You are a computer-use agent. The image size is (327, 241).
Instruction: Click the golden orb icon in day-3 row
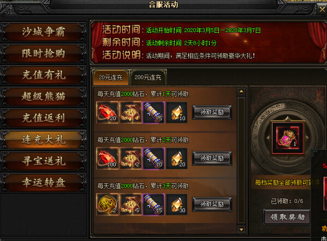(108, 205)
